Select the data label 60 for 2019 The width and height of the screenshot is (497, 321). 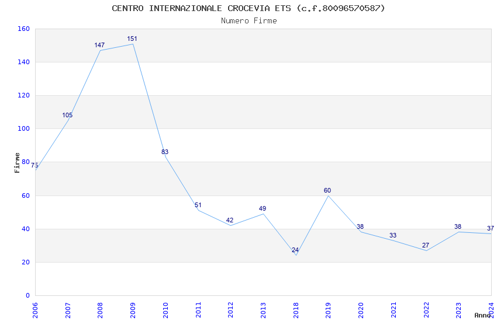pos(327,190)
